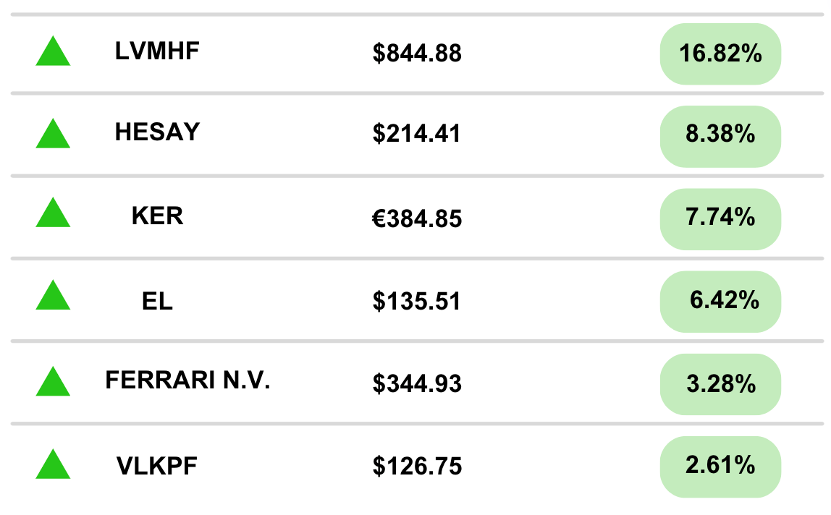Screen dimensions: 831x515
Task: Open the EL stock ticker
Action: click(157, 302)
